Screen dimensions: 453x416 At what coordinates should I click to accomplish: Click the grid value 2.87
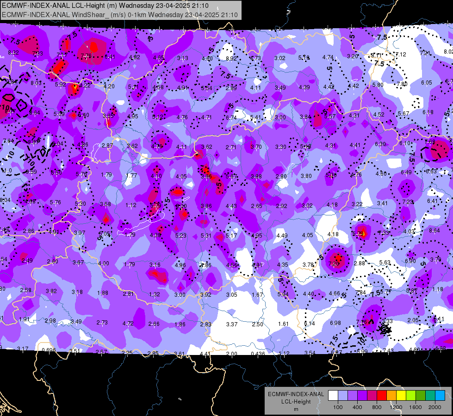coord(107,146)
